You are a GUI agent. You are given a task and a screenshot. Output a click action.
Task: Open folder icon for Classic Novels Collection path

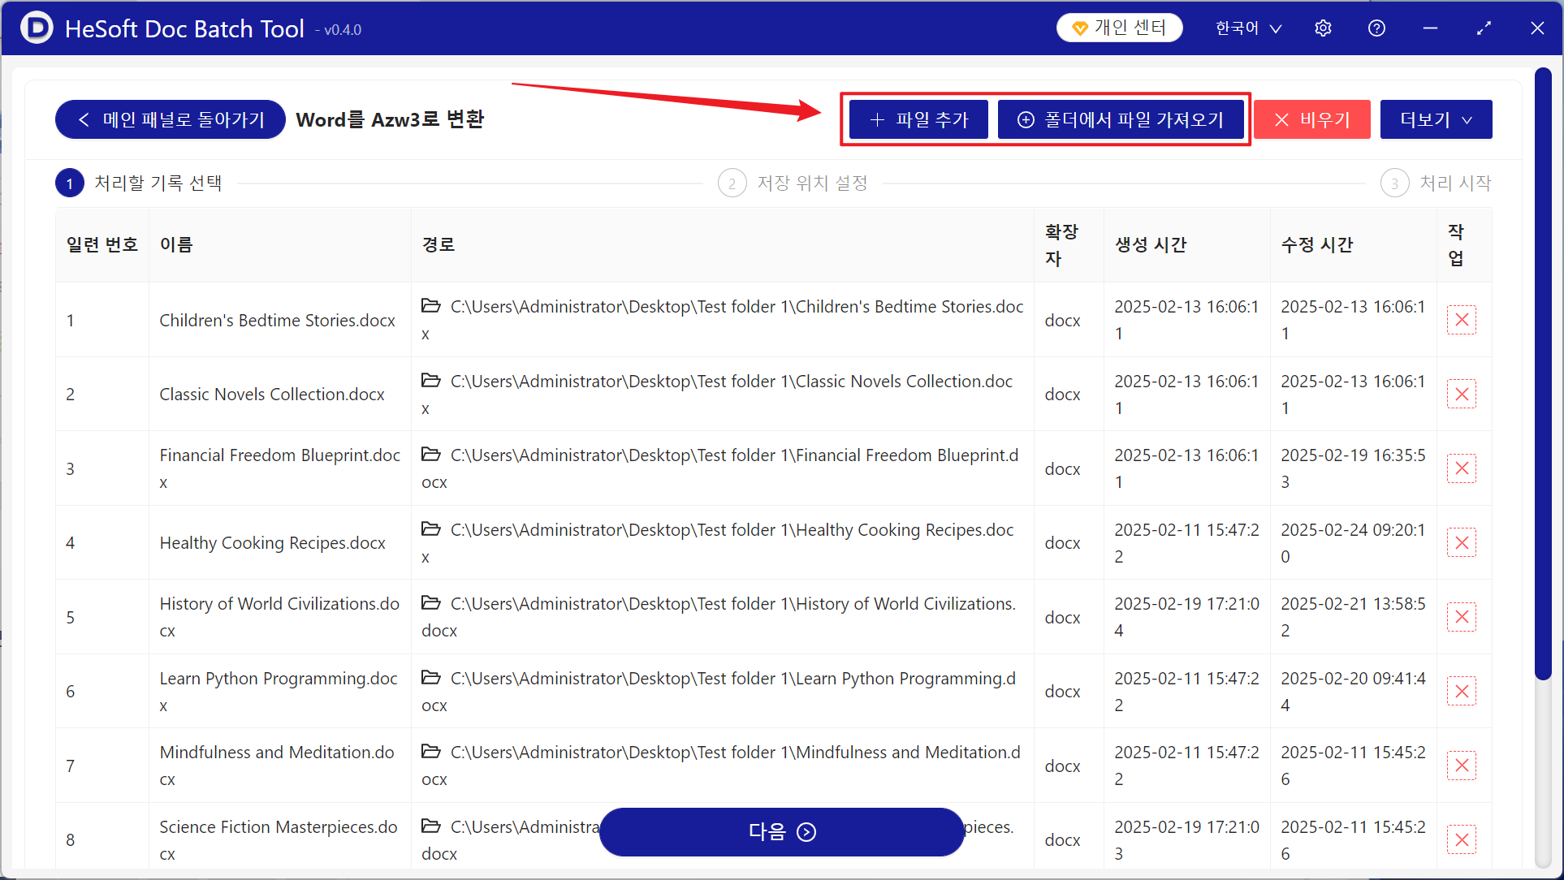pos(431,381)
